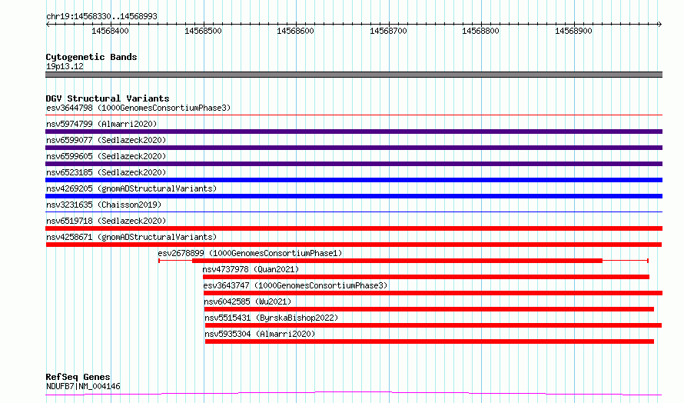The image size is (684, 403).
Task: Click the red bar for nsv4737978
Action: tap(426, 277)
